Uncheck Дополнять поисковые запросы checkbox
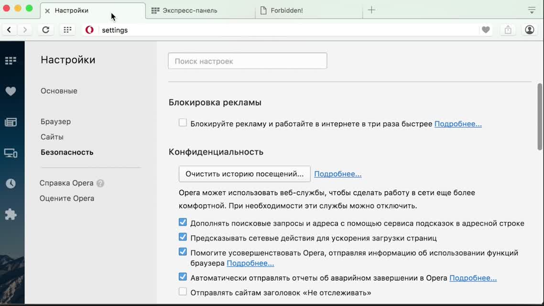Image resolution: width=544 pixels, height=306 pixels. click(183, 222)
